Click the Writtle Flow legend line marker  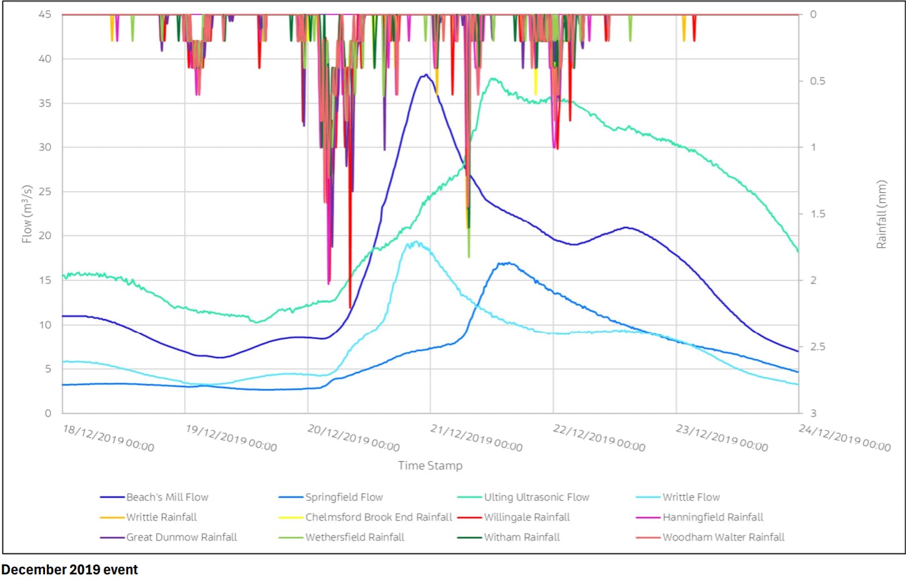(647, 497)
